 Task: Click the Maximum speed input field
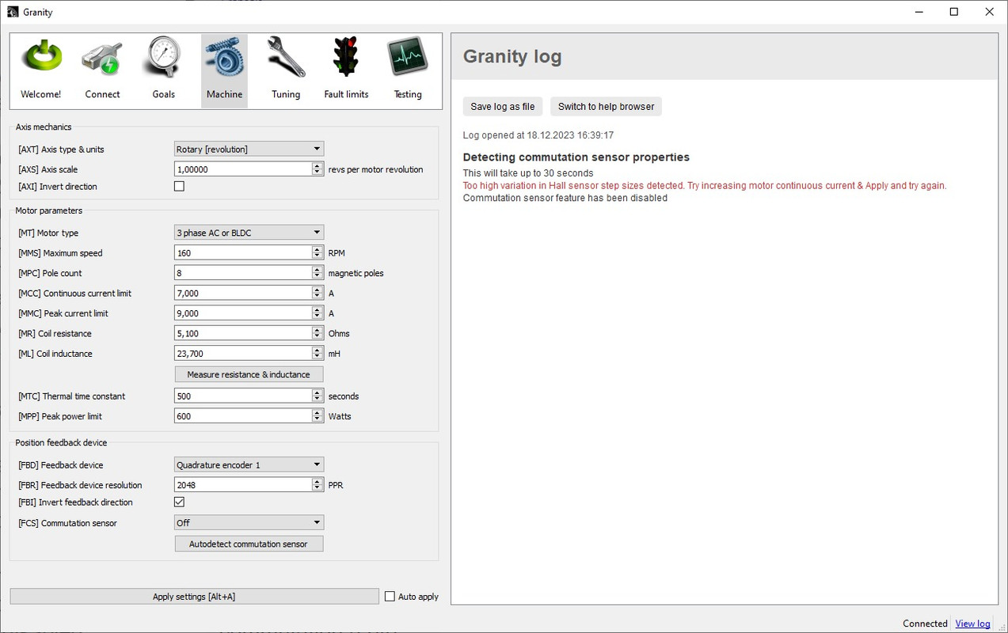(x=243, y=253)
